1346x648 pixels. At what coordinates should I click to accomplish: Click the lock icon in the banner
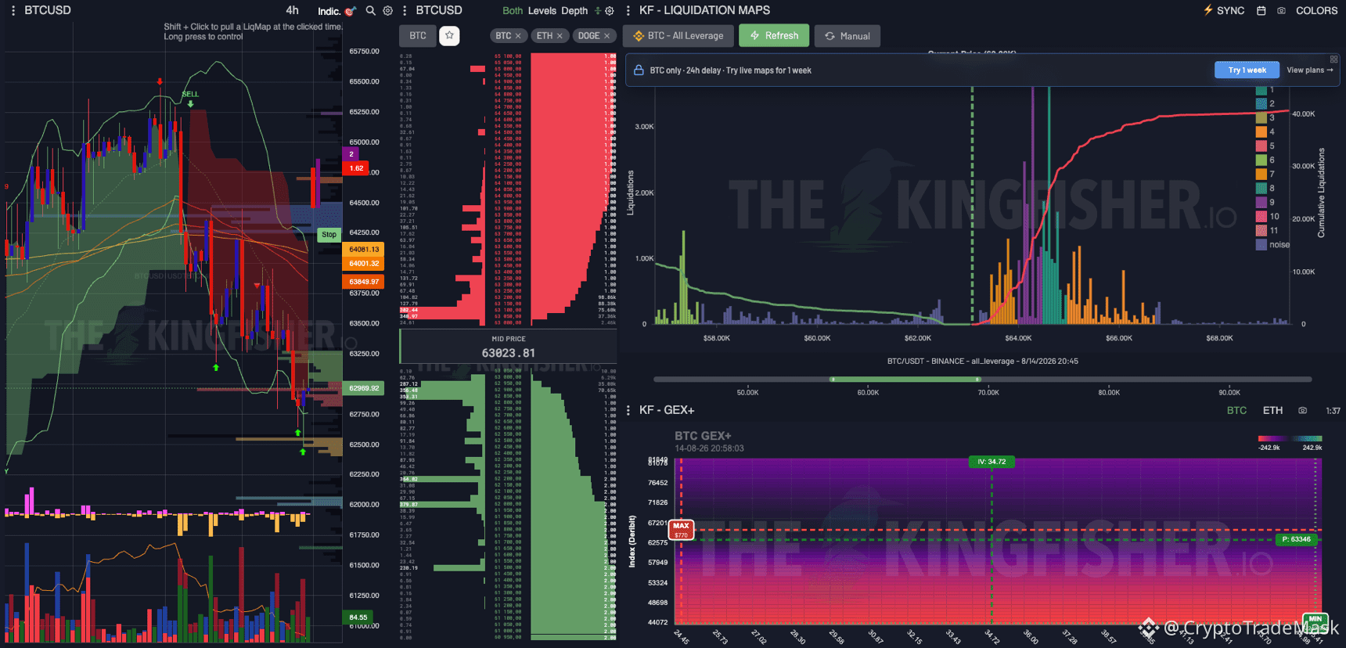point(639,70)
